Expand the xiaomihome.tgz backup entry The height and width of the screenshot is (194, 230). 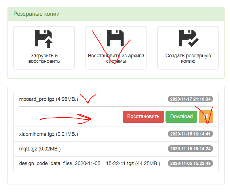49,134
